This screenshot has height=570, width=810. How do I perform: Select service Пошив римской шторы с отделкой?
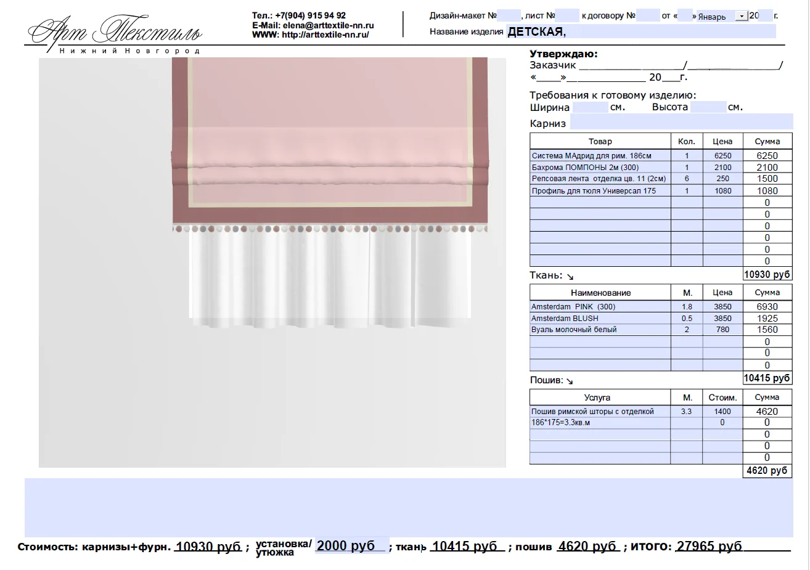tap(600, 412)
